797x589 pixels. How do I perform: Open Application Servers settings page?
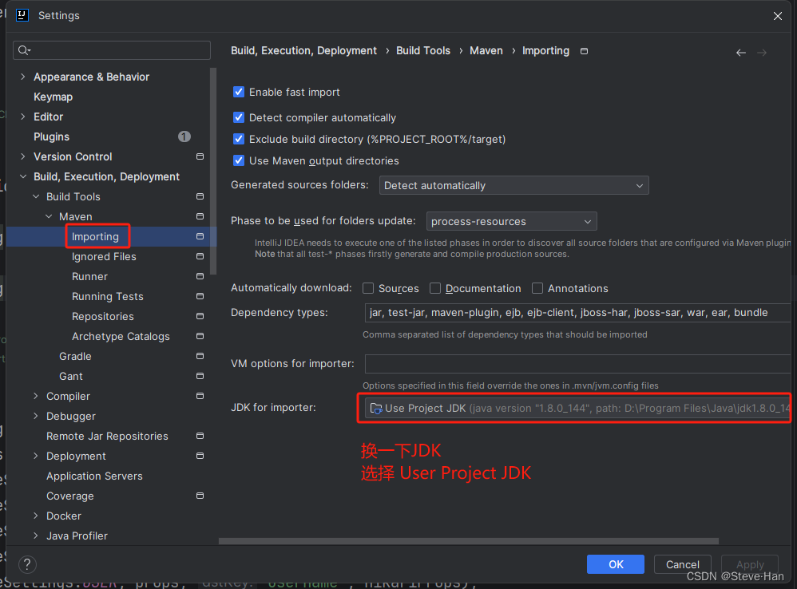(94, 476)
